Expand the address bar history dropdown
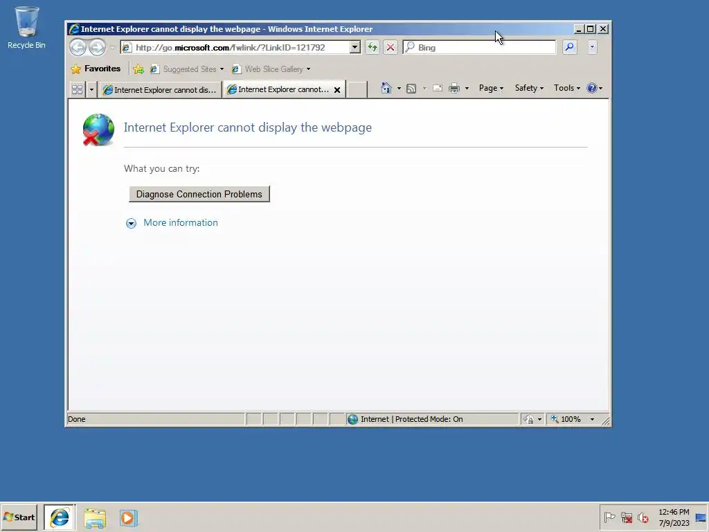 (x=355, y=47)
